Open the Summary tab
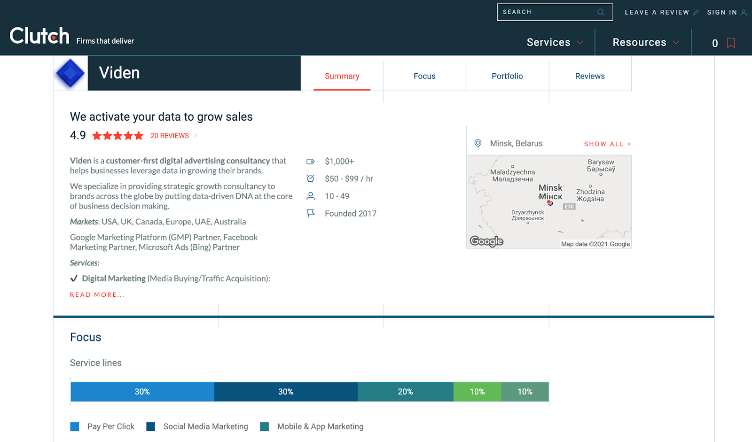 (342, 76)
